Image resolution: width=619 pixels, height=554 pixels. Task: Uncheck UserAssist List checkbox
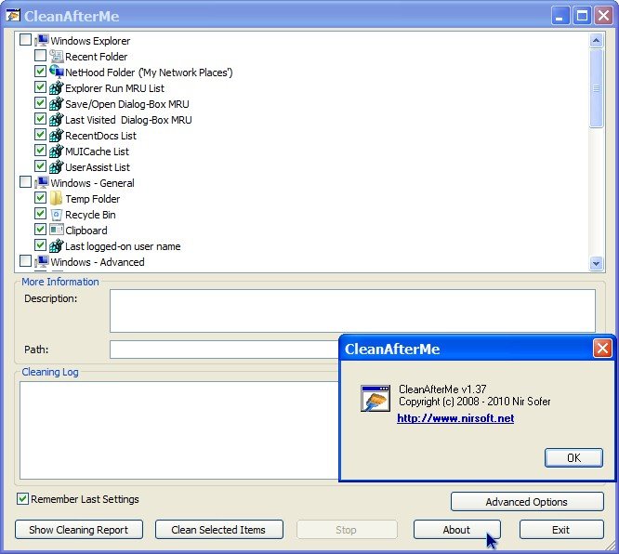coord(40,165)
